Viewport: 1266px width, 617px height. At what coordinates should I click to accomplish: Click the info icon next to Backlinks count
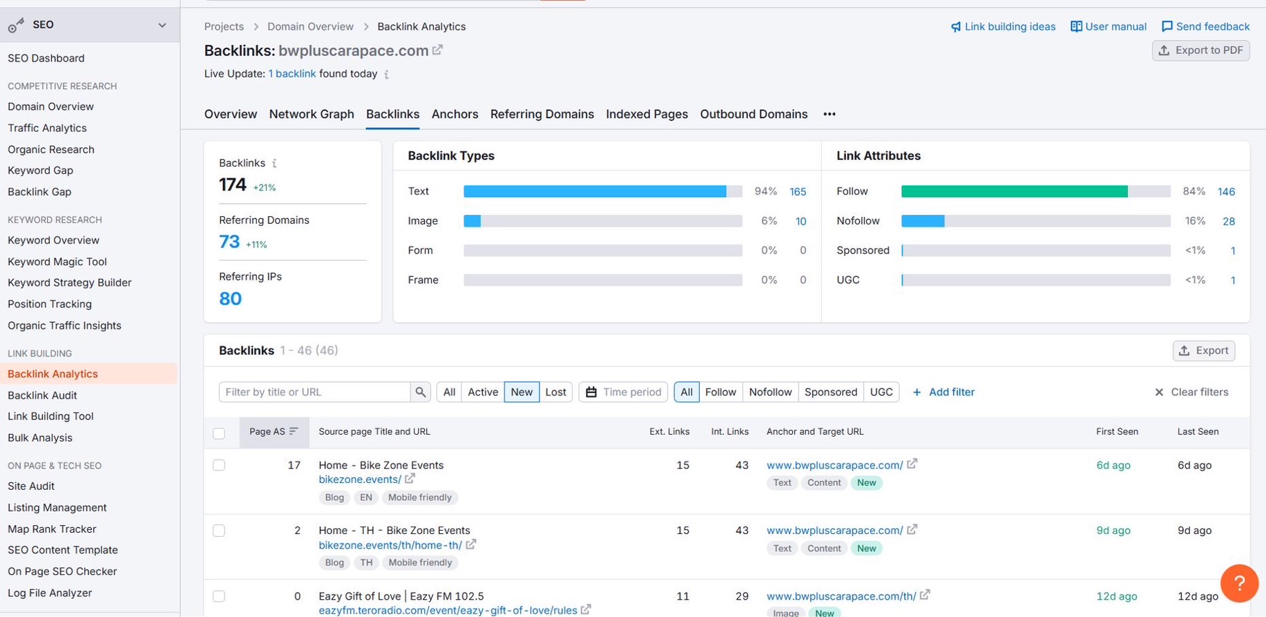click(x=274, y=164)
